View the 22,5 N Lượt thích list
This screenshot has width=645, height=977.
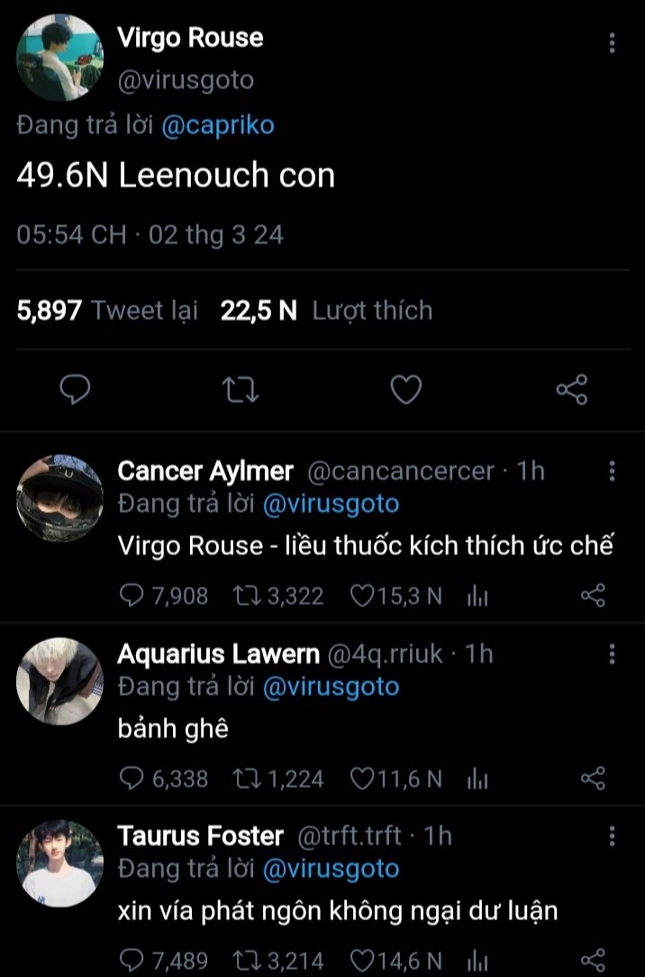coord(326,311)
